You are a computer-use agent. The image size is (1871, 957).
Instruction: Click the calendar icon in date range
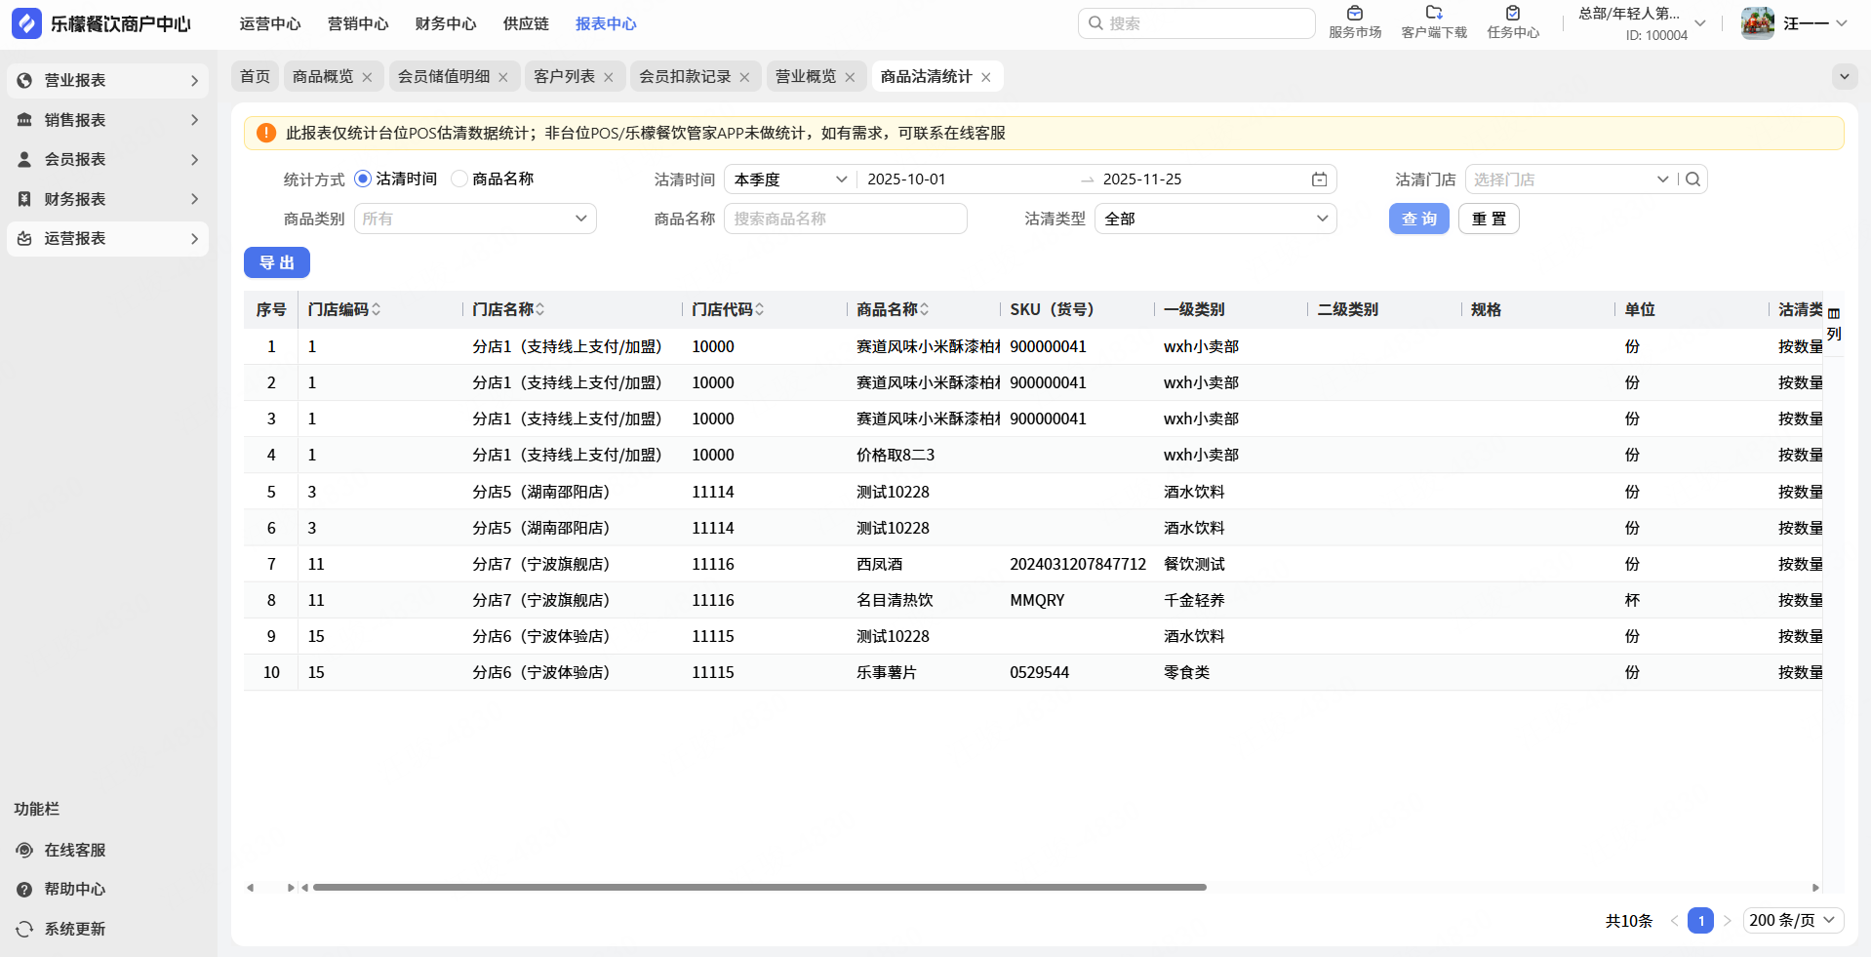pos(1319,179)
